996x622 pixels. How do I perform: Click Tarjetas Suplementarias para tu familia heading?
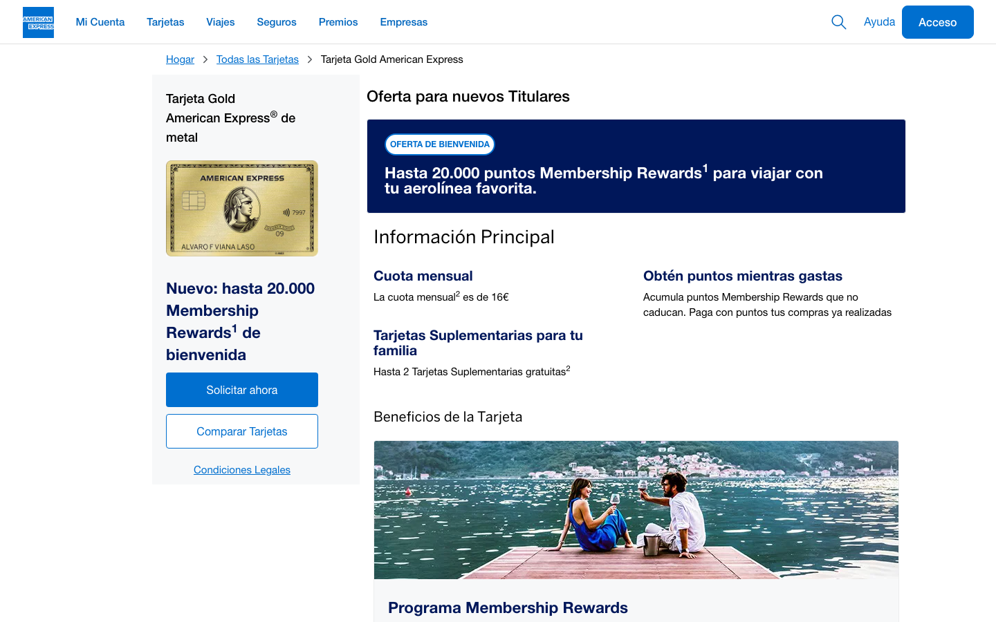[x=478, y=343]
